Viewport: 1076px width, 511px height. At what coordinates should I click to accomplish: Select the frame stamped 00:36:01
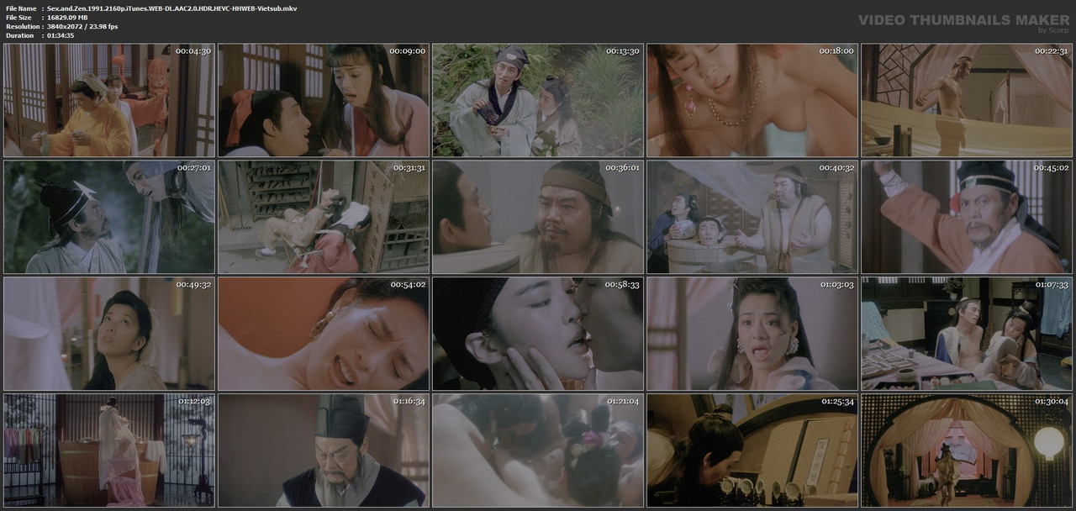(x=538, y=218)
